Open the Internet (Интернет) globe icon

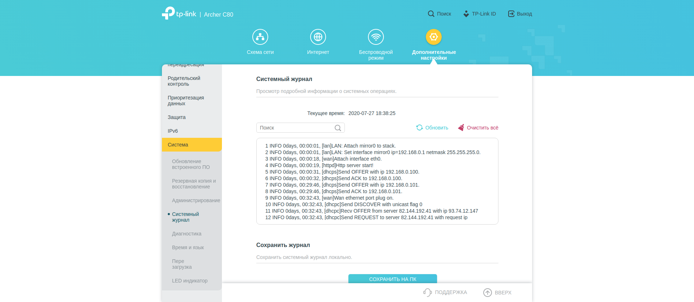[318, 37]
